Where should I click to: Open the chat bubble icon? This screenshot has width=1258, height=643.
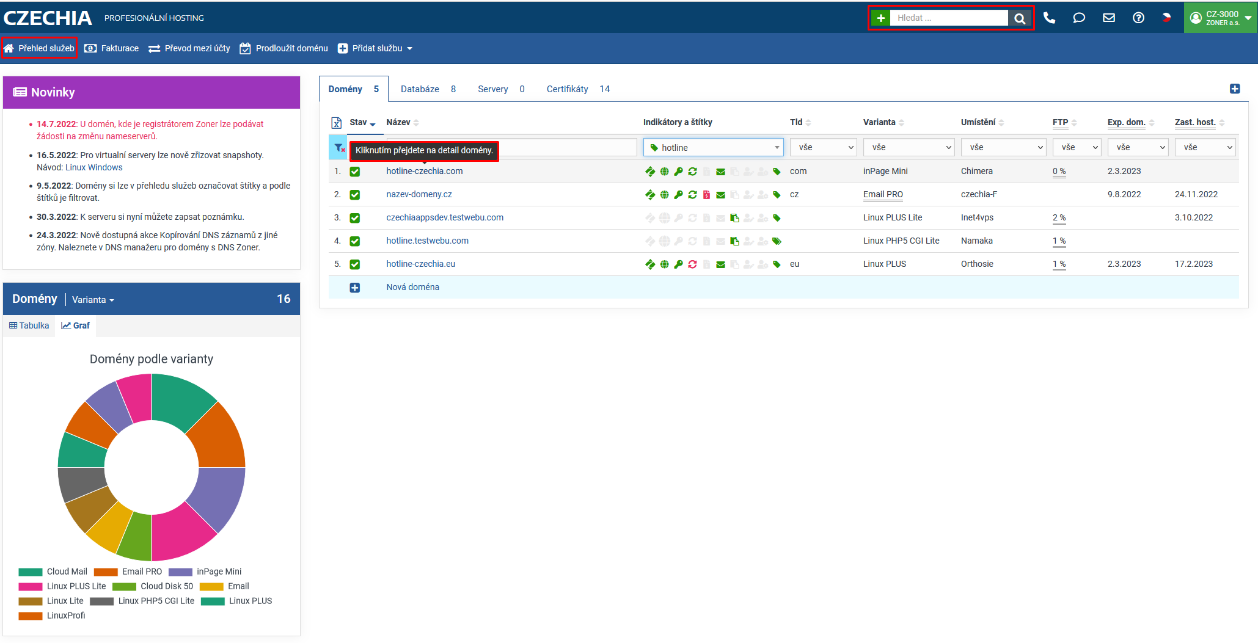tap(1079, 18)
